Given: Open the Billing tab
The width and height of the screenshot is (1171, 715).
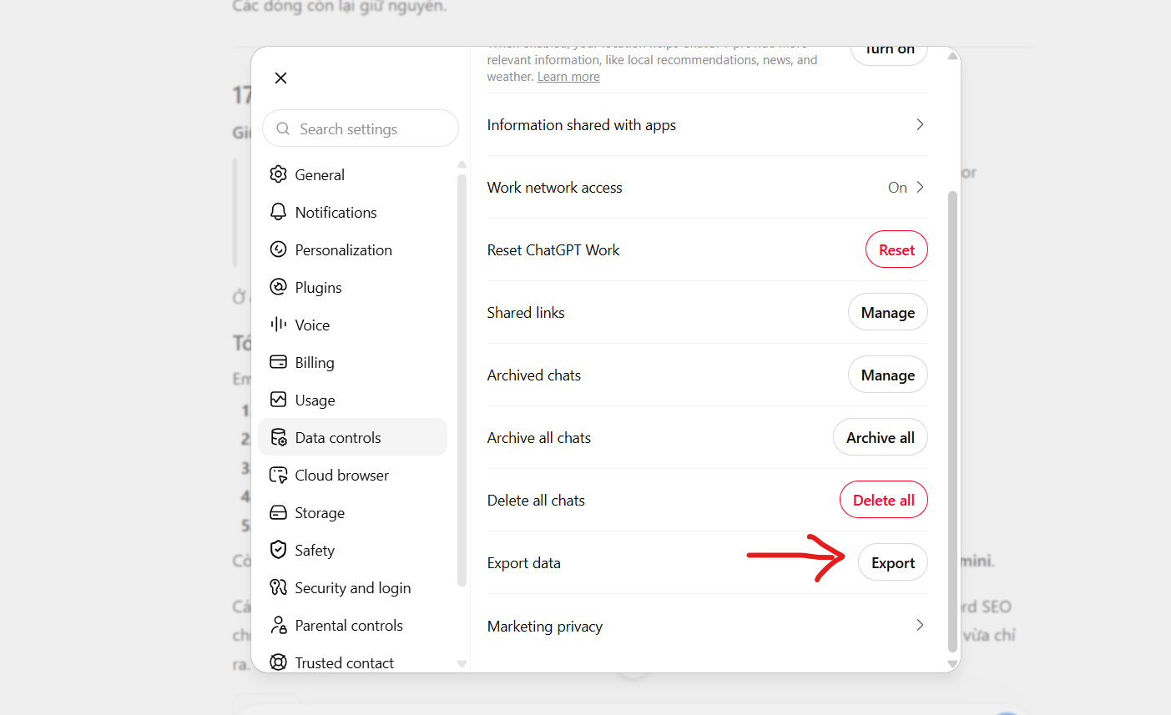Looking at the screenshot, I should tap(353, 362).
